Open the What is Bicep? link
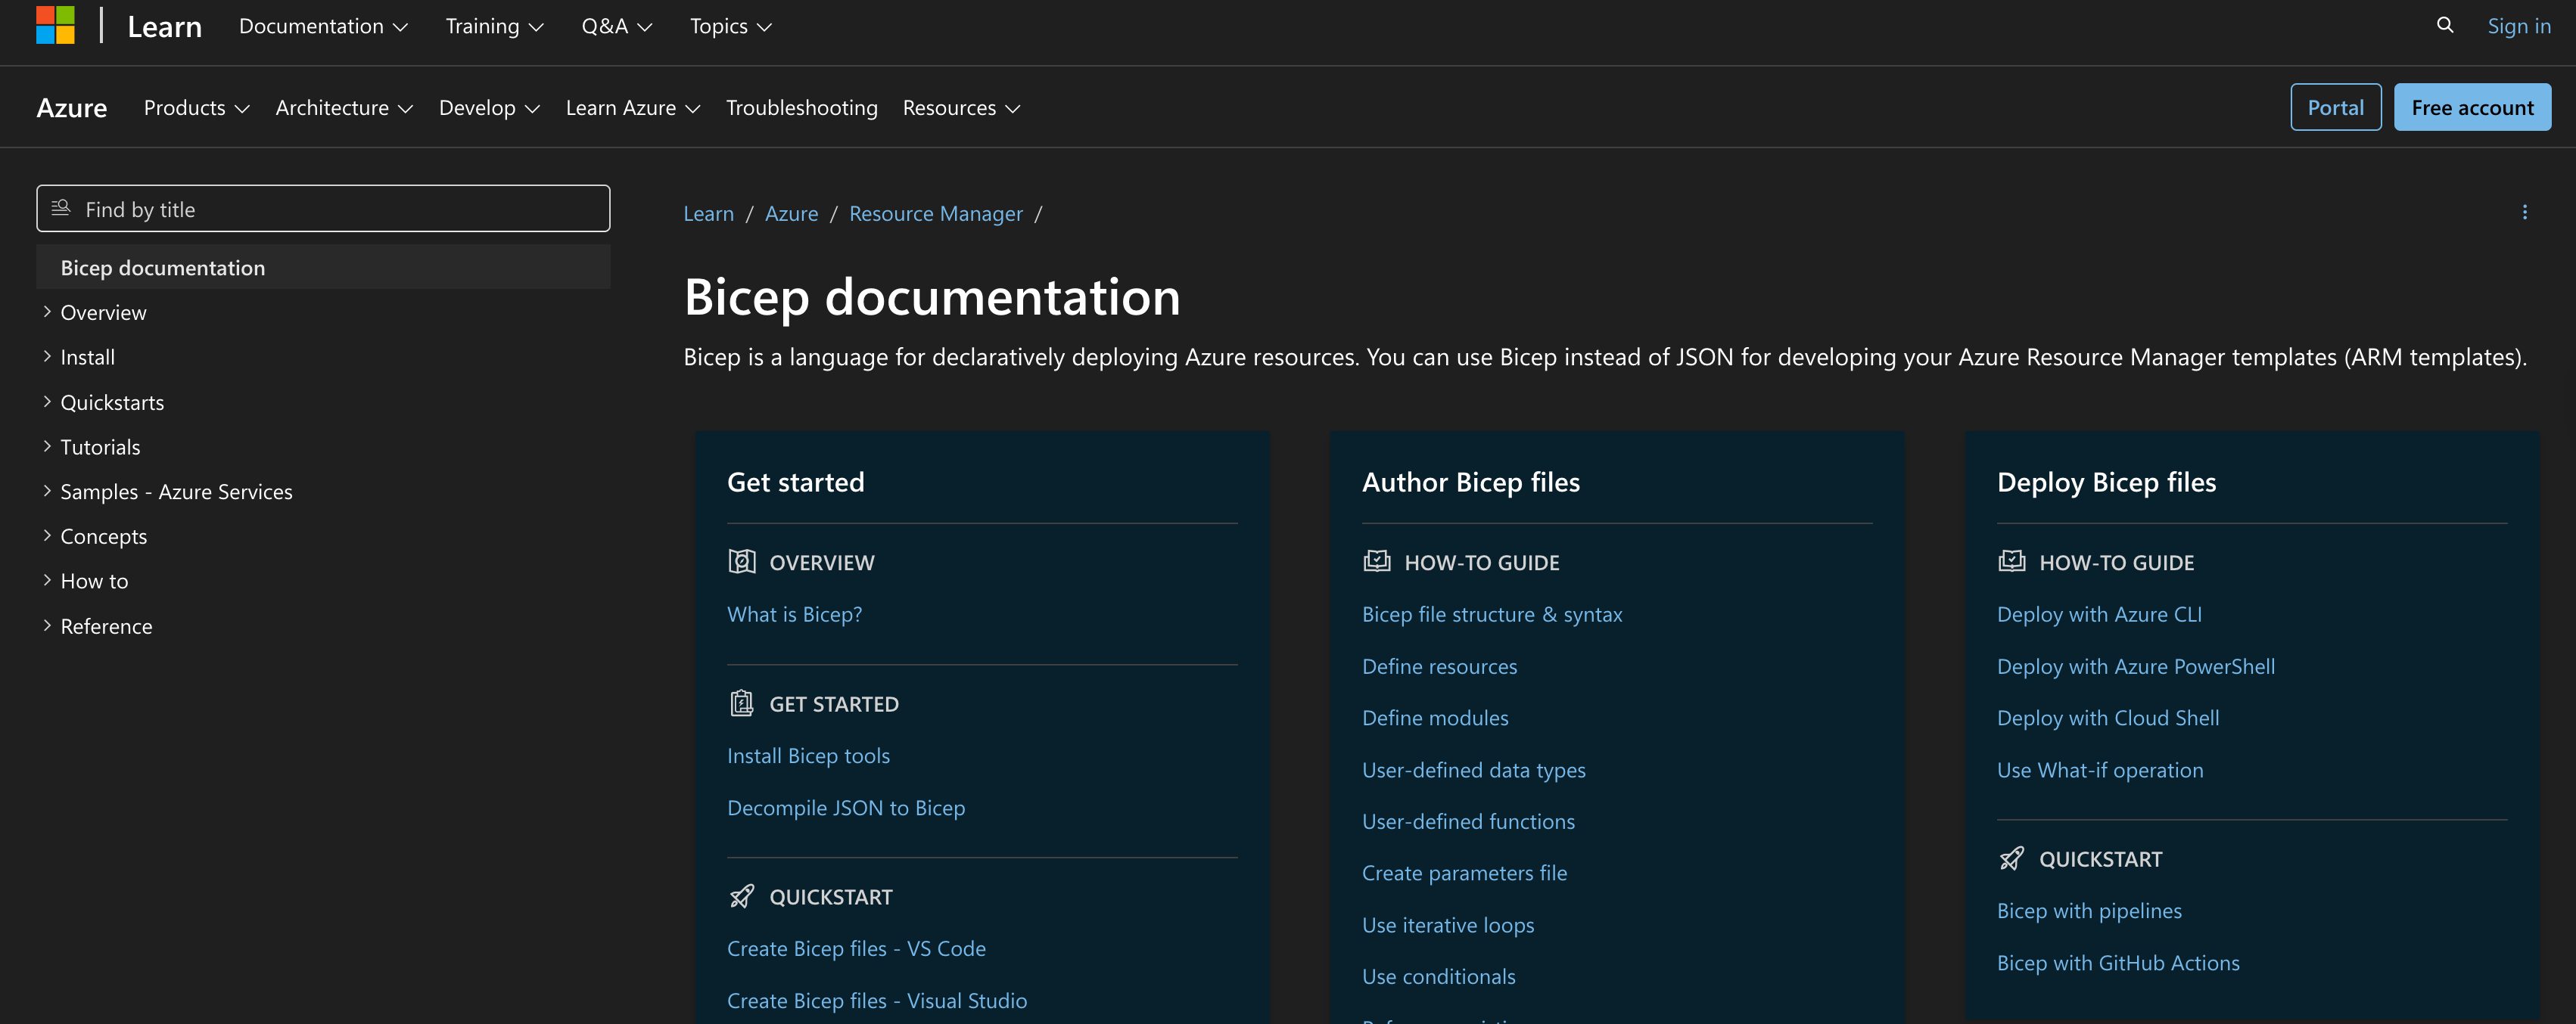 point(794,614)
